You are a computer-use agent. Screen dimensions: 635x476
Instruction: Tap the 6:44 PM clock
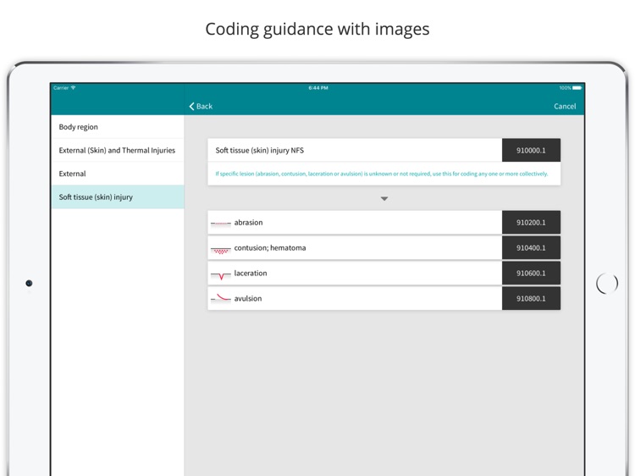tap(317, 87)
